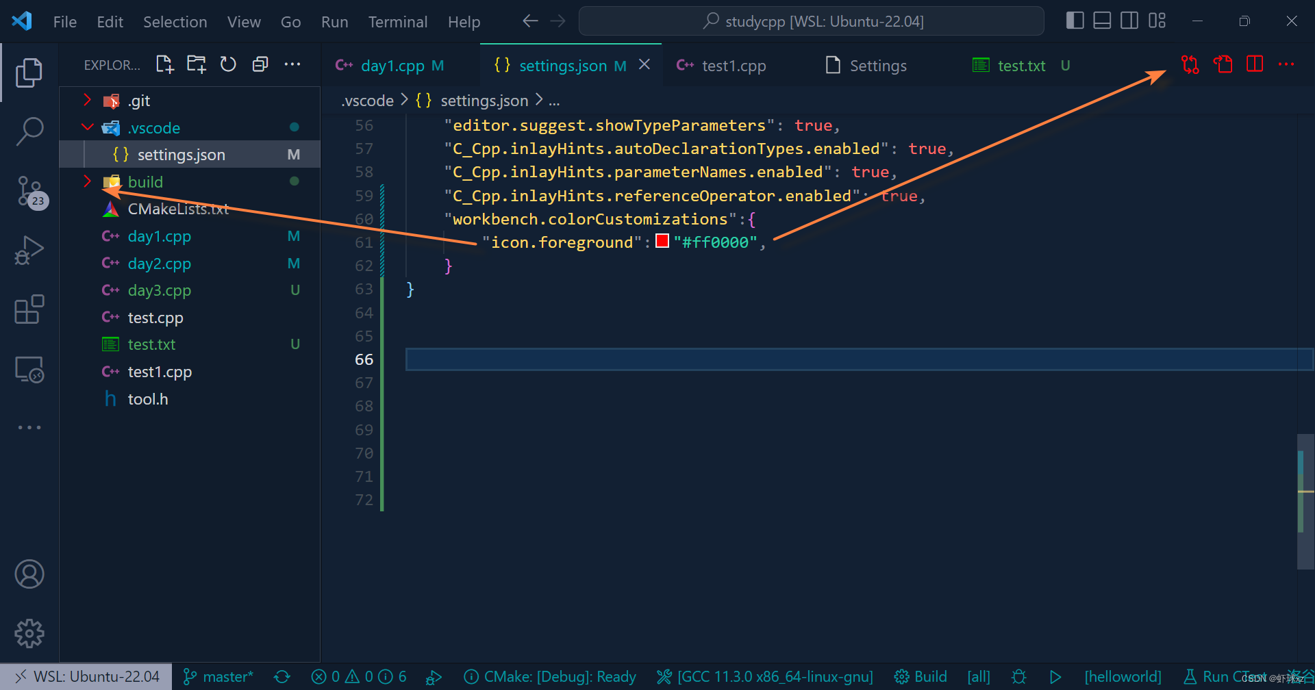1315x690 pixels.
Task: Select CMake Debug build variant
Action: [x=550, y=677]
